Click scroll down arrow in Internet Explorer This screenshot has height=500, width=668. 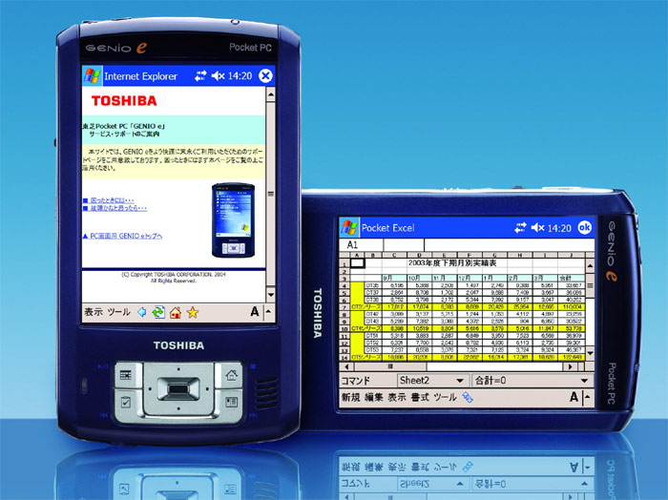[270, 294]
